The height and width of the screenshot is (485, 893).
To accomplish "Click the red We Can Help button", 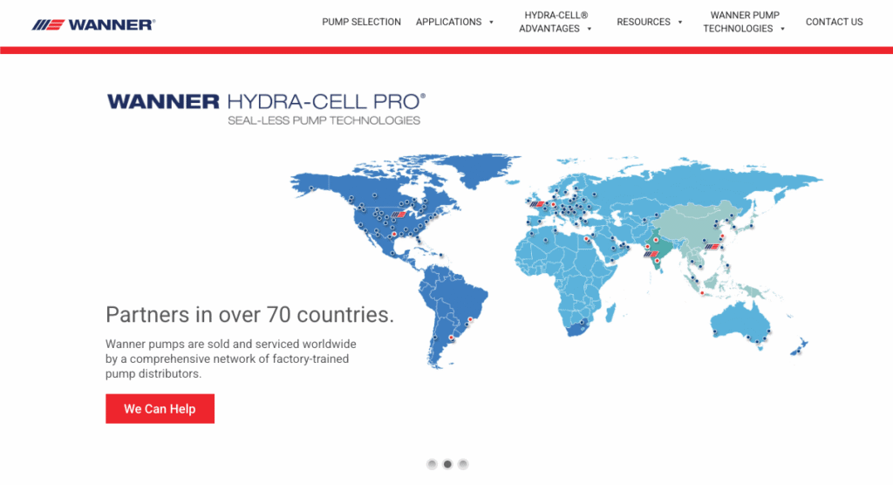I will (160, 408).
